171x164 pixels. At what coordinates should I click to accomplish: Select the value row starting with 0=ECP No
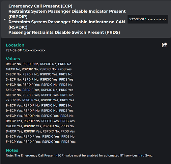point(39,64)
